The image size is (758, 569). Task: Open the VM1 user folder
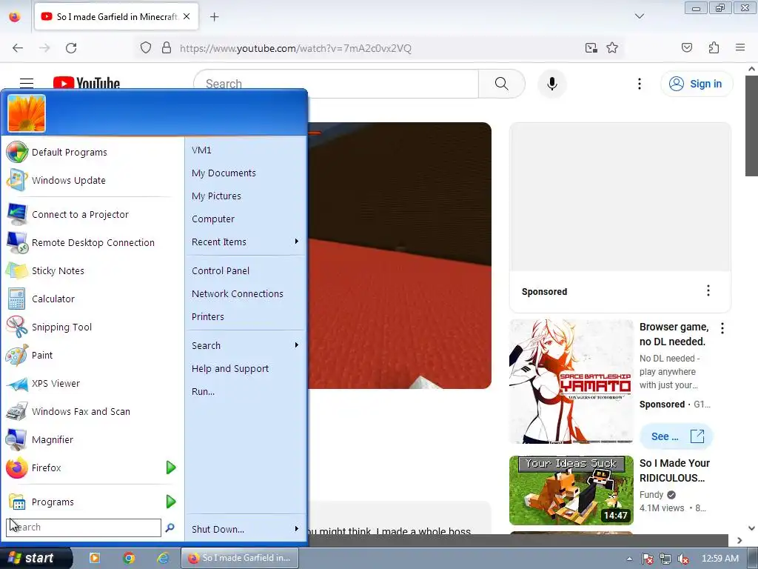coord(201,150)
